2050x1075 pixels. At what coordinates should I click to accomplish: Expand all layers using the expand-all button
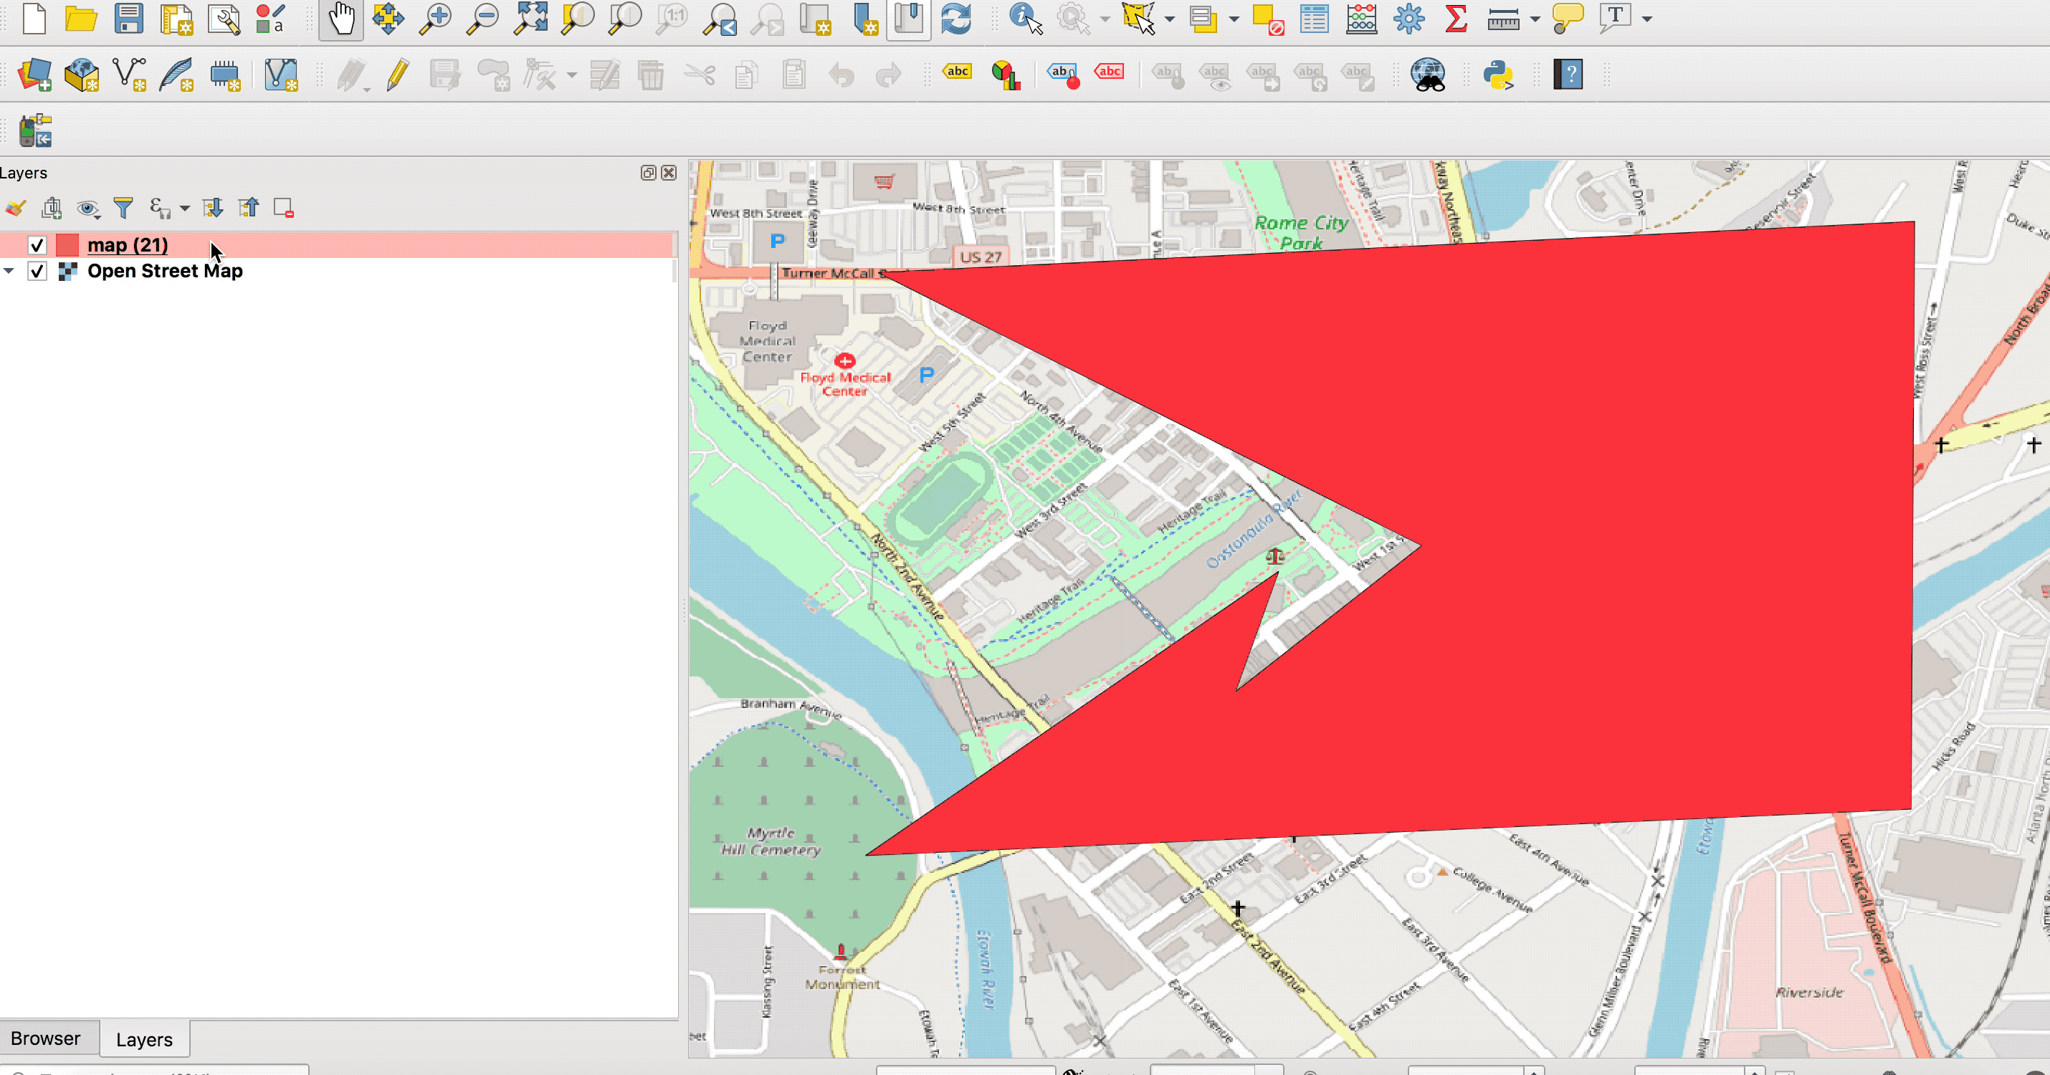pos(214,207)
